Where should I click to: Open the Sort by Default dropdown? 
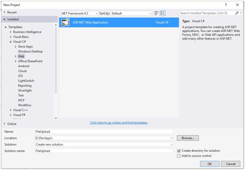(x=131, y=13)
